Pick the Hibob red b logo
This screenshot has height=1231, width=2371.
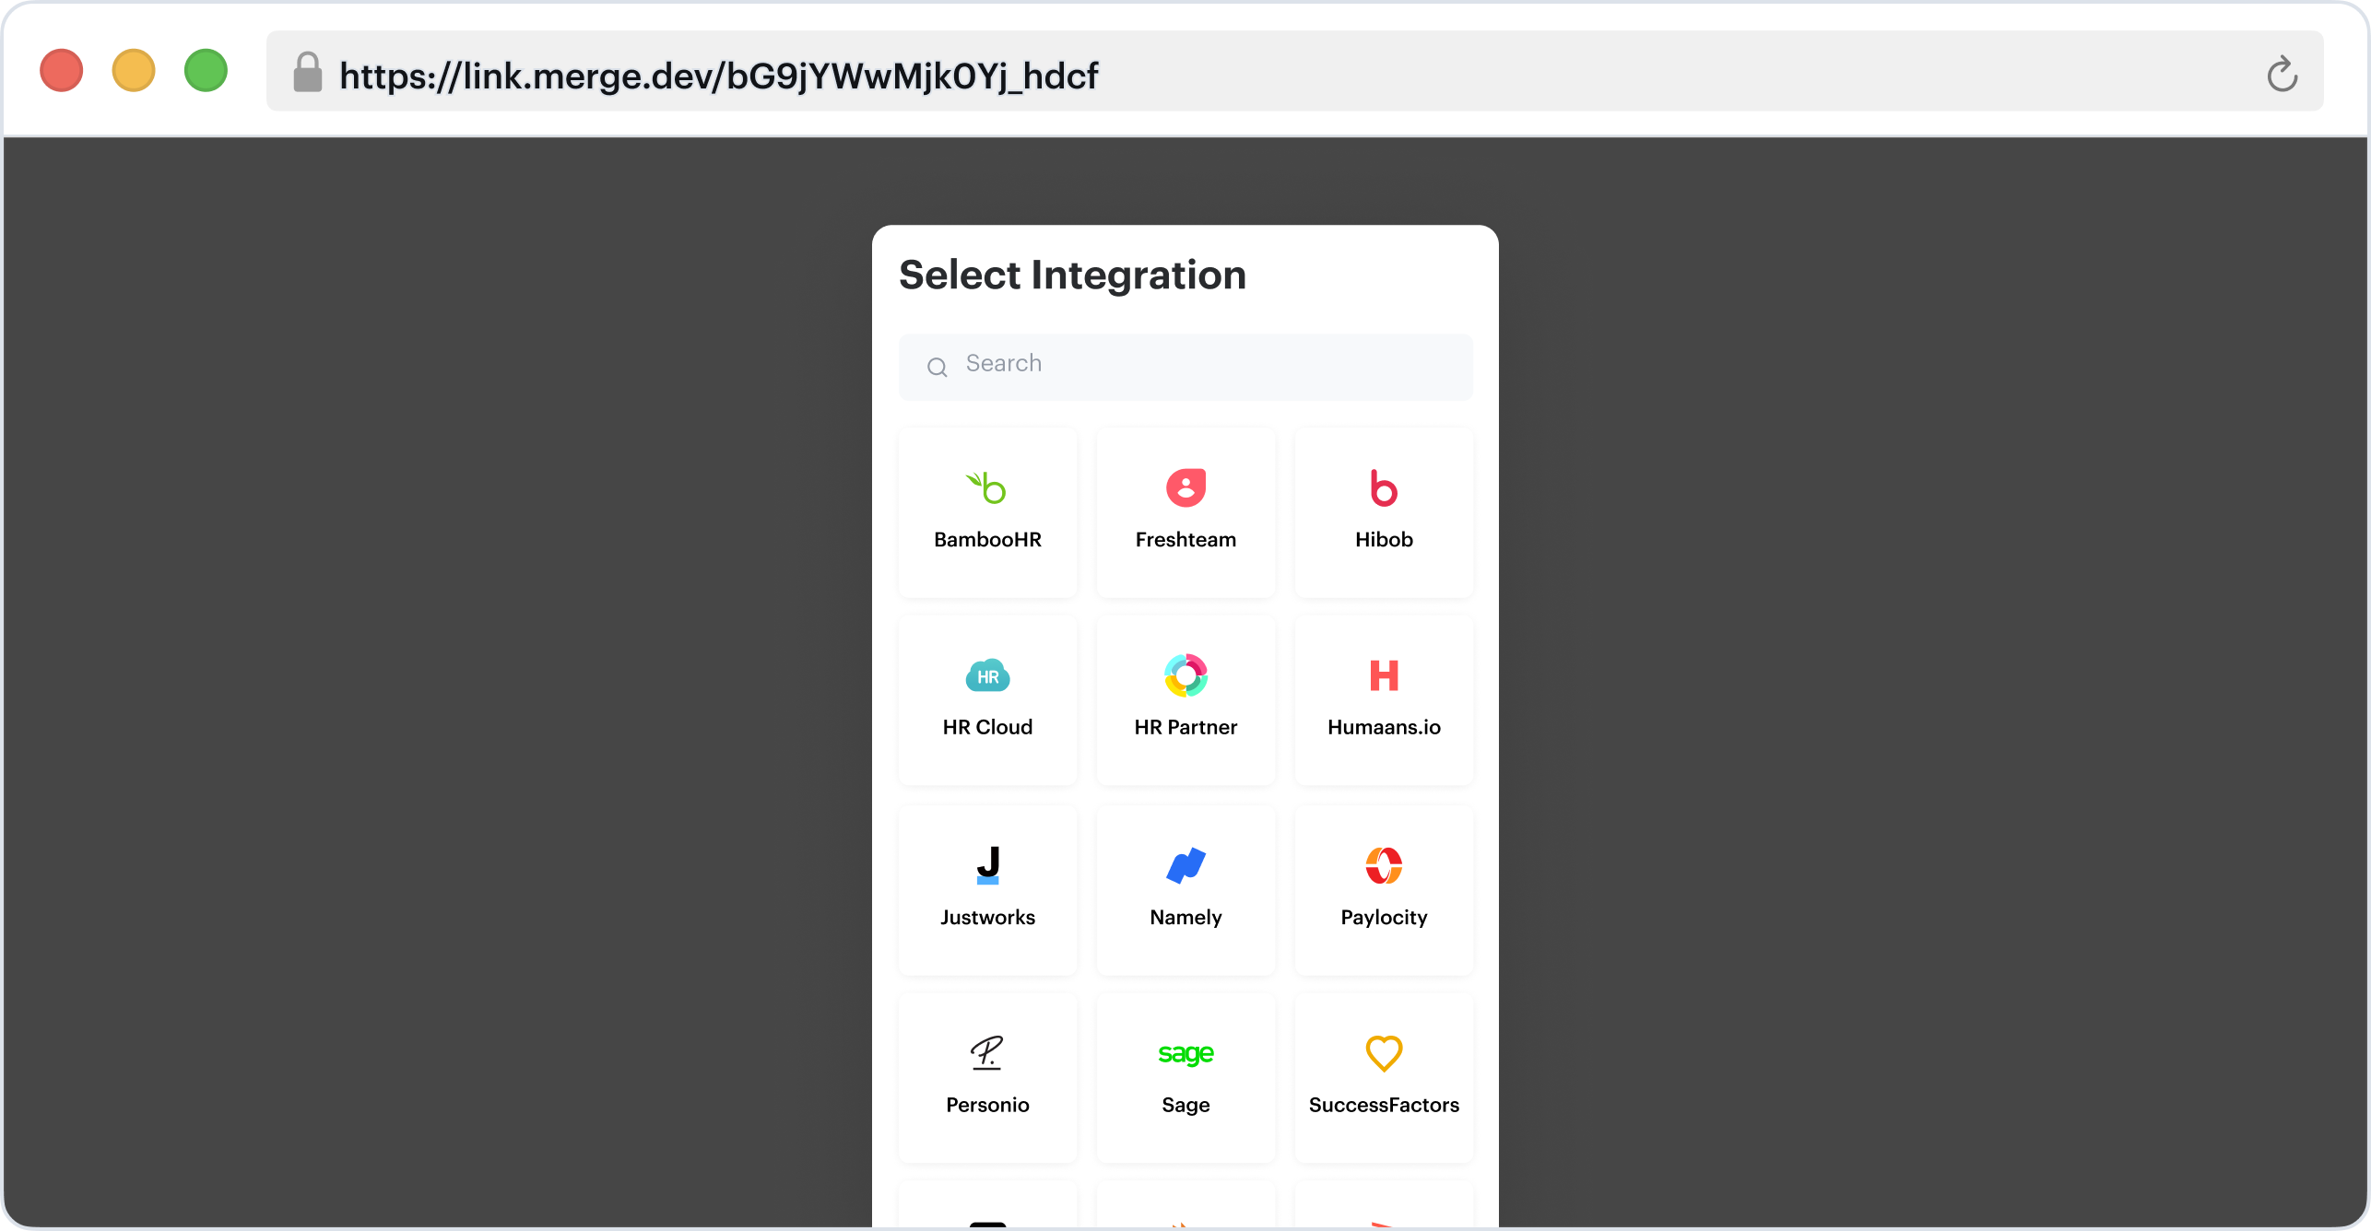pos(1384,488)
